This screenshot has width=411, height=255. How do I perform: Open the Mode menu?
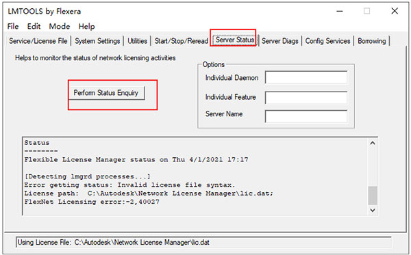60,27
